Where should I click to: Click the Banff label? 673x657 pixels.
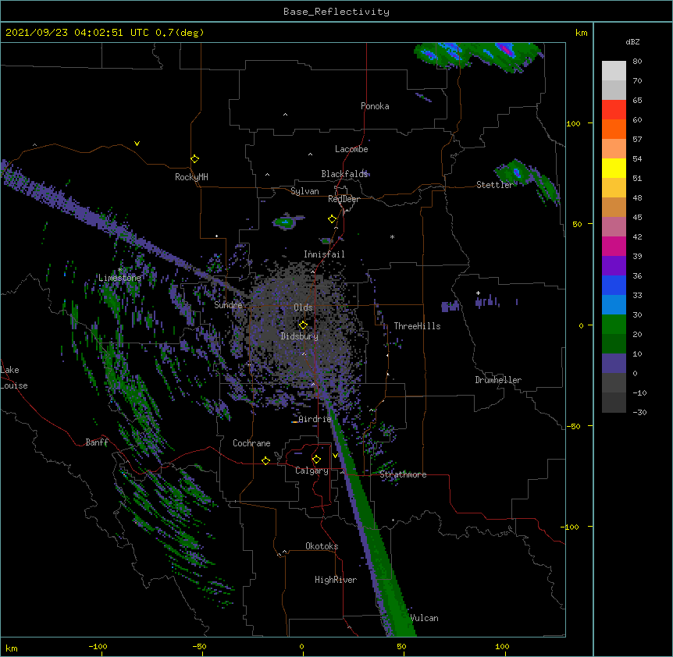point(97,442)
